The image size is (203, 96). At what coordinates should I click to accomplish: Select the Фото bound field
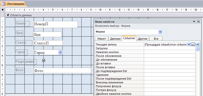[x=62, y=70]
